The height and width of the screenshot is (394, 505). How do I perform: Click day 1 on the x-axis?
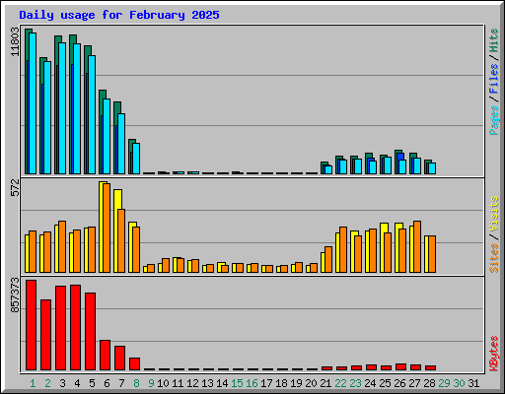[33, 383]
